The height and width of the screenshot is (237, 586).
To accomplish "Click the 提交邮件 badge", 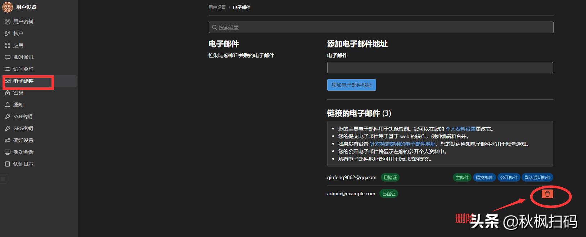I will tap(484, 177).
